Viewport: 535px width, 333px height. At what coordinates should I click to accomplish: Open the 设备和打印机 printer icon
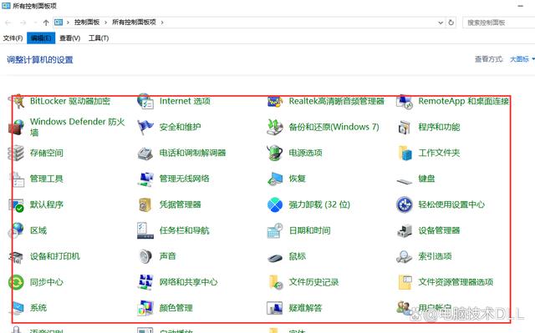(x=17, y=257)
